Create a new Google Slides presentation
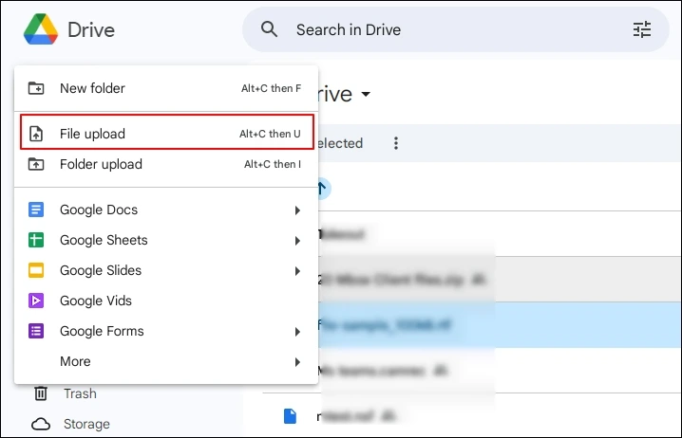This screenshot has width=682, height=438. point(166,270)
